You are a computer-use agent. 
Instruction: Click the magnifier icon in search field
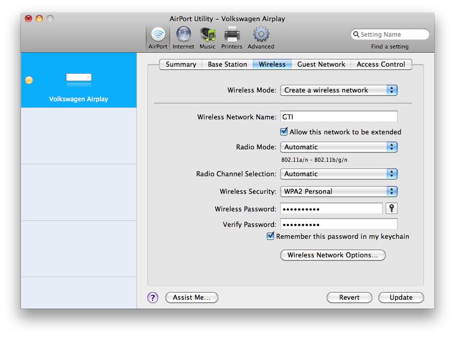(x=356, y=34)
